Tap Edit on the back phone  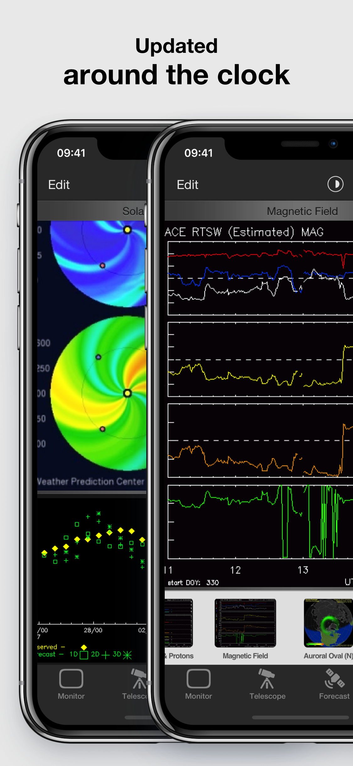point(59,185)
